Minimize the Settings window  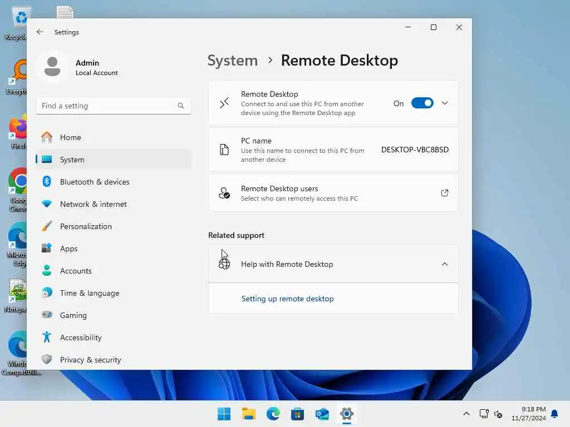point(408,27)
